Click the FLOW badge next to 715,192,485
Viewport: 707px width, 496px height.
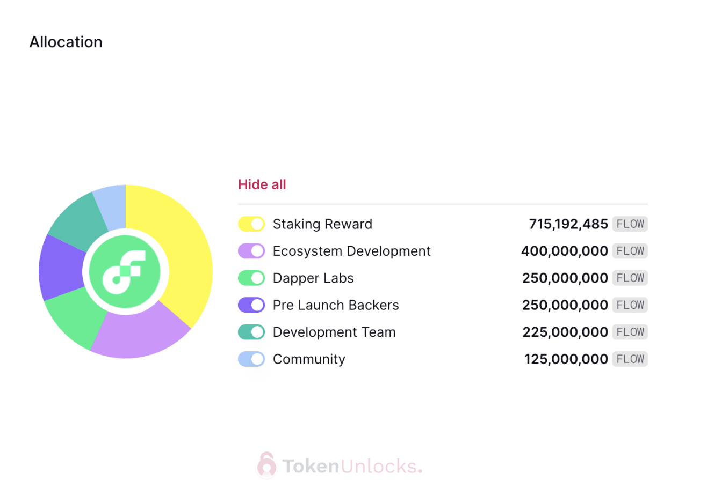coord(630,224)
